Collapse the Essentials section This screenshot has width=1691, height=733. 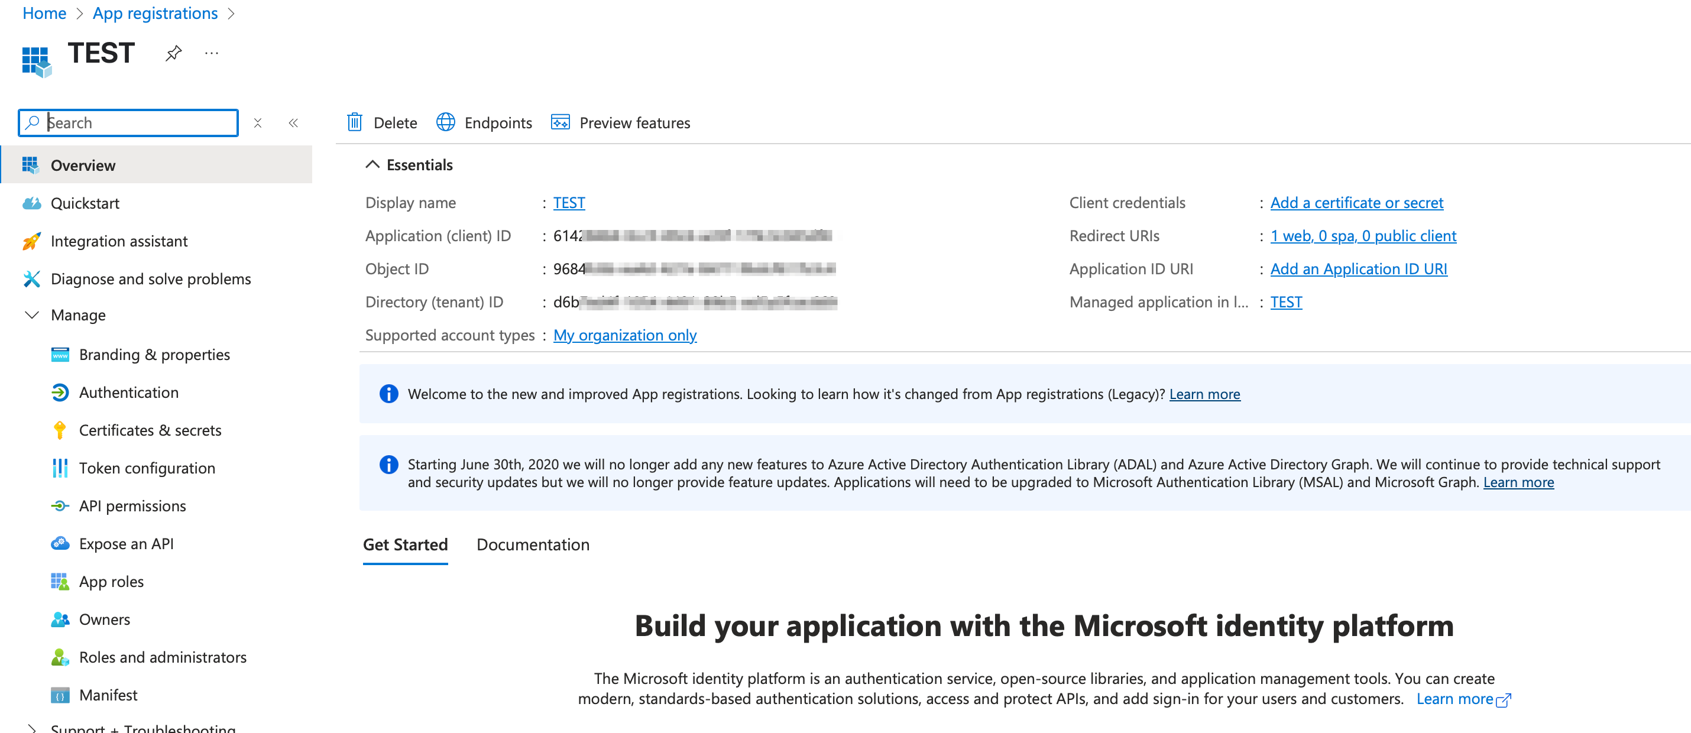[372, 165]
